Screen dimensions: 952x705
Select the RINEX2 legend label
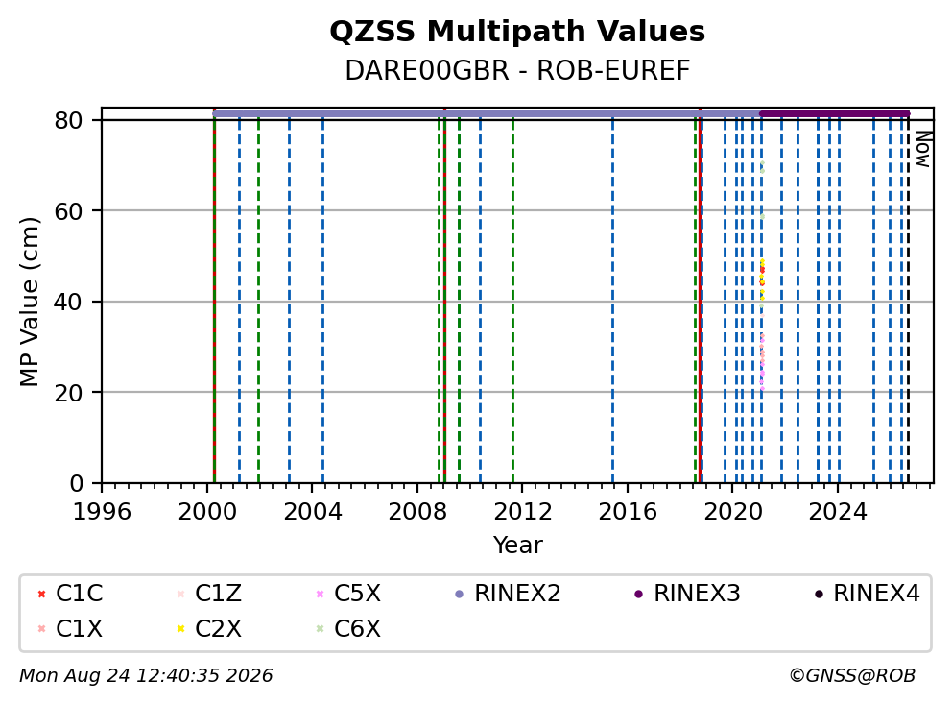click(x=517, y=594)
